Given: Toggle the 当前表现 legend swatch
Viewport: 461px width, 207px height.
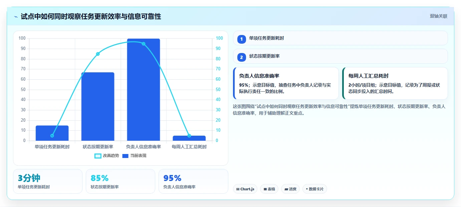Looking at the screenshot, I should (x=126, y=156).
